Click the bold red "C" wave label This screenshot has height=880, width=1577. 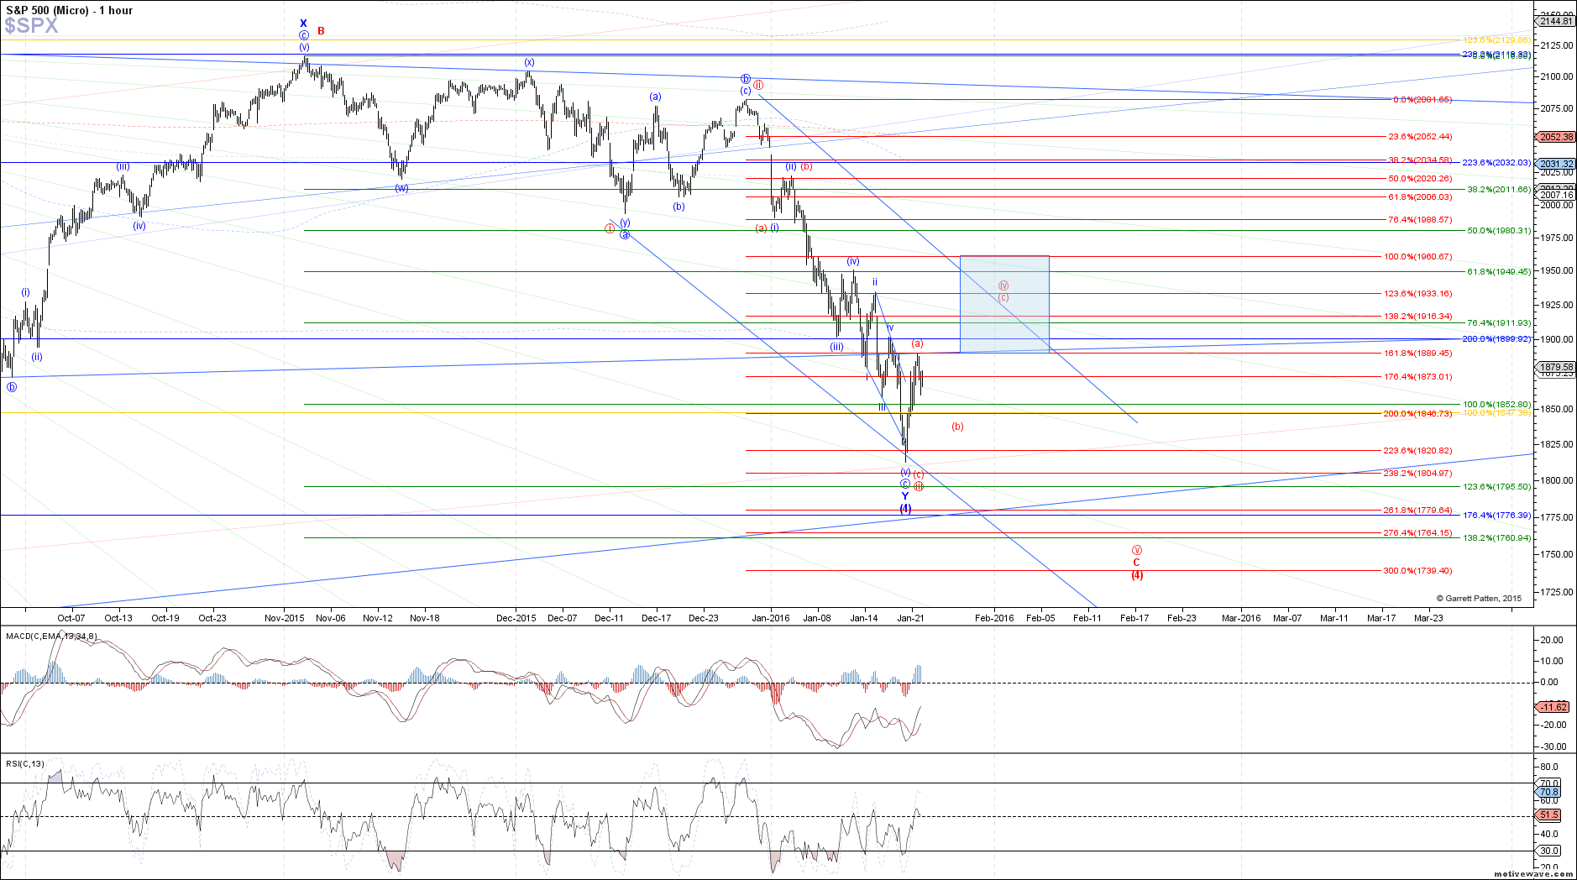point(1136,563)
